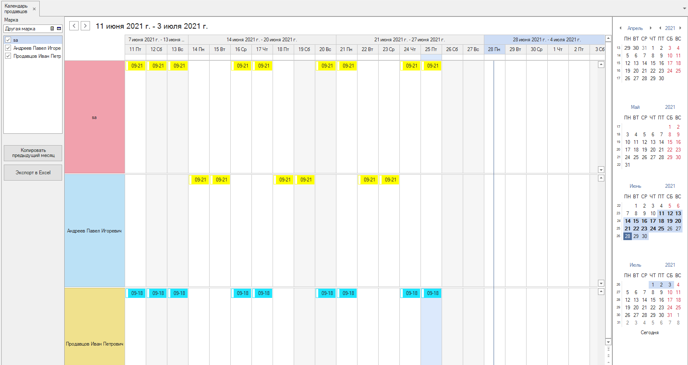Image resolution: width=688 pixels, height=365 pixels.
Task: Open the Марка dropdown popup button
Action: (59, 29)
